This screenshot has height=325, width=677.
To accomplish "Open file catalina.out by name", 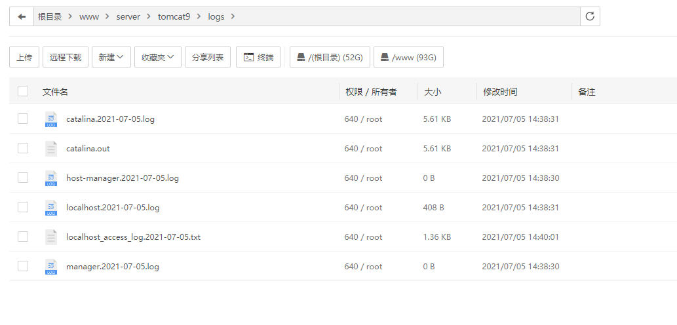I will coord(88,149).
